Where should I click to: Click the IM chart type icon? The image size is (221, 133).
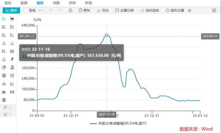click(12, 51)
